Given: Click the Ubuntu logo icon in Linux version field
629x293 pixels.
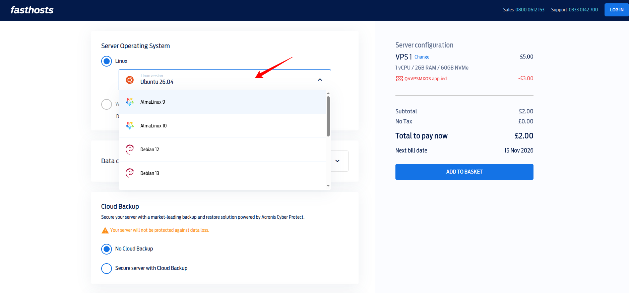Looking at the screenshot, I should 130,80.
